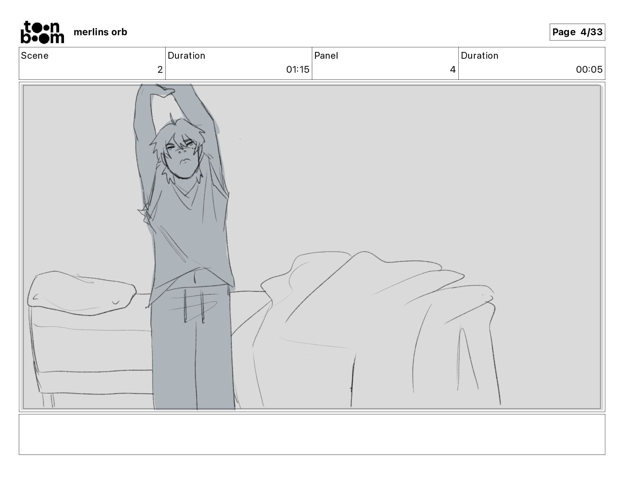
Task: Click the 'merlins orb' project title
Action: pyautogui.click(x=100, y=32)
